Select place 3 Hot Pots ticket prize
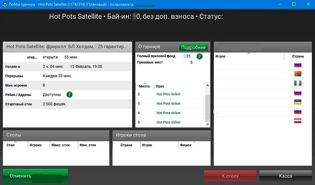This screenshot has width=315, height=185. (x=170, y=104)
